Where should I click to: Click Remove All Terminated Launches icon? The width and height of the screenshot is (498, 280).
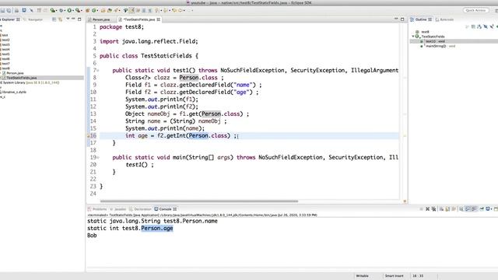click(433, 209)
